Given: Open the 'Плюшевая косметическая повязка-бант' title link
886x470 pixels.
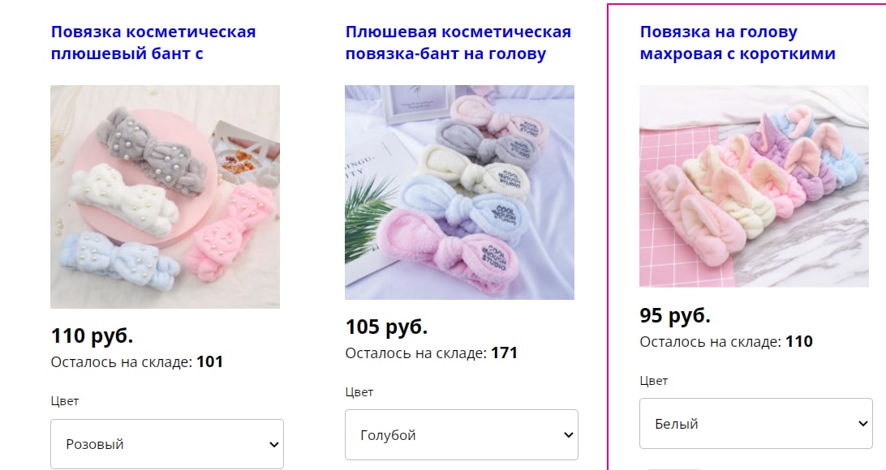Looking at the screenshot, I should coord(458,42).
